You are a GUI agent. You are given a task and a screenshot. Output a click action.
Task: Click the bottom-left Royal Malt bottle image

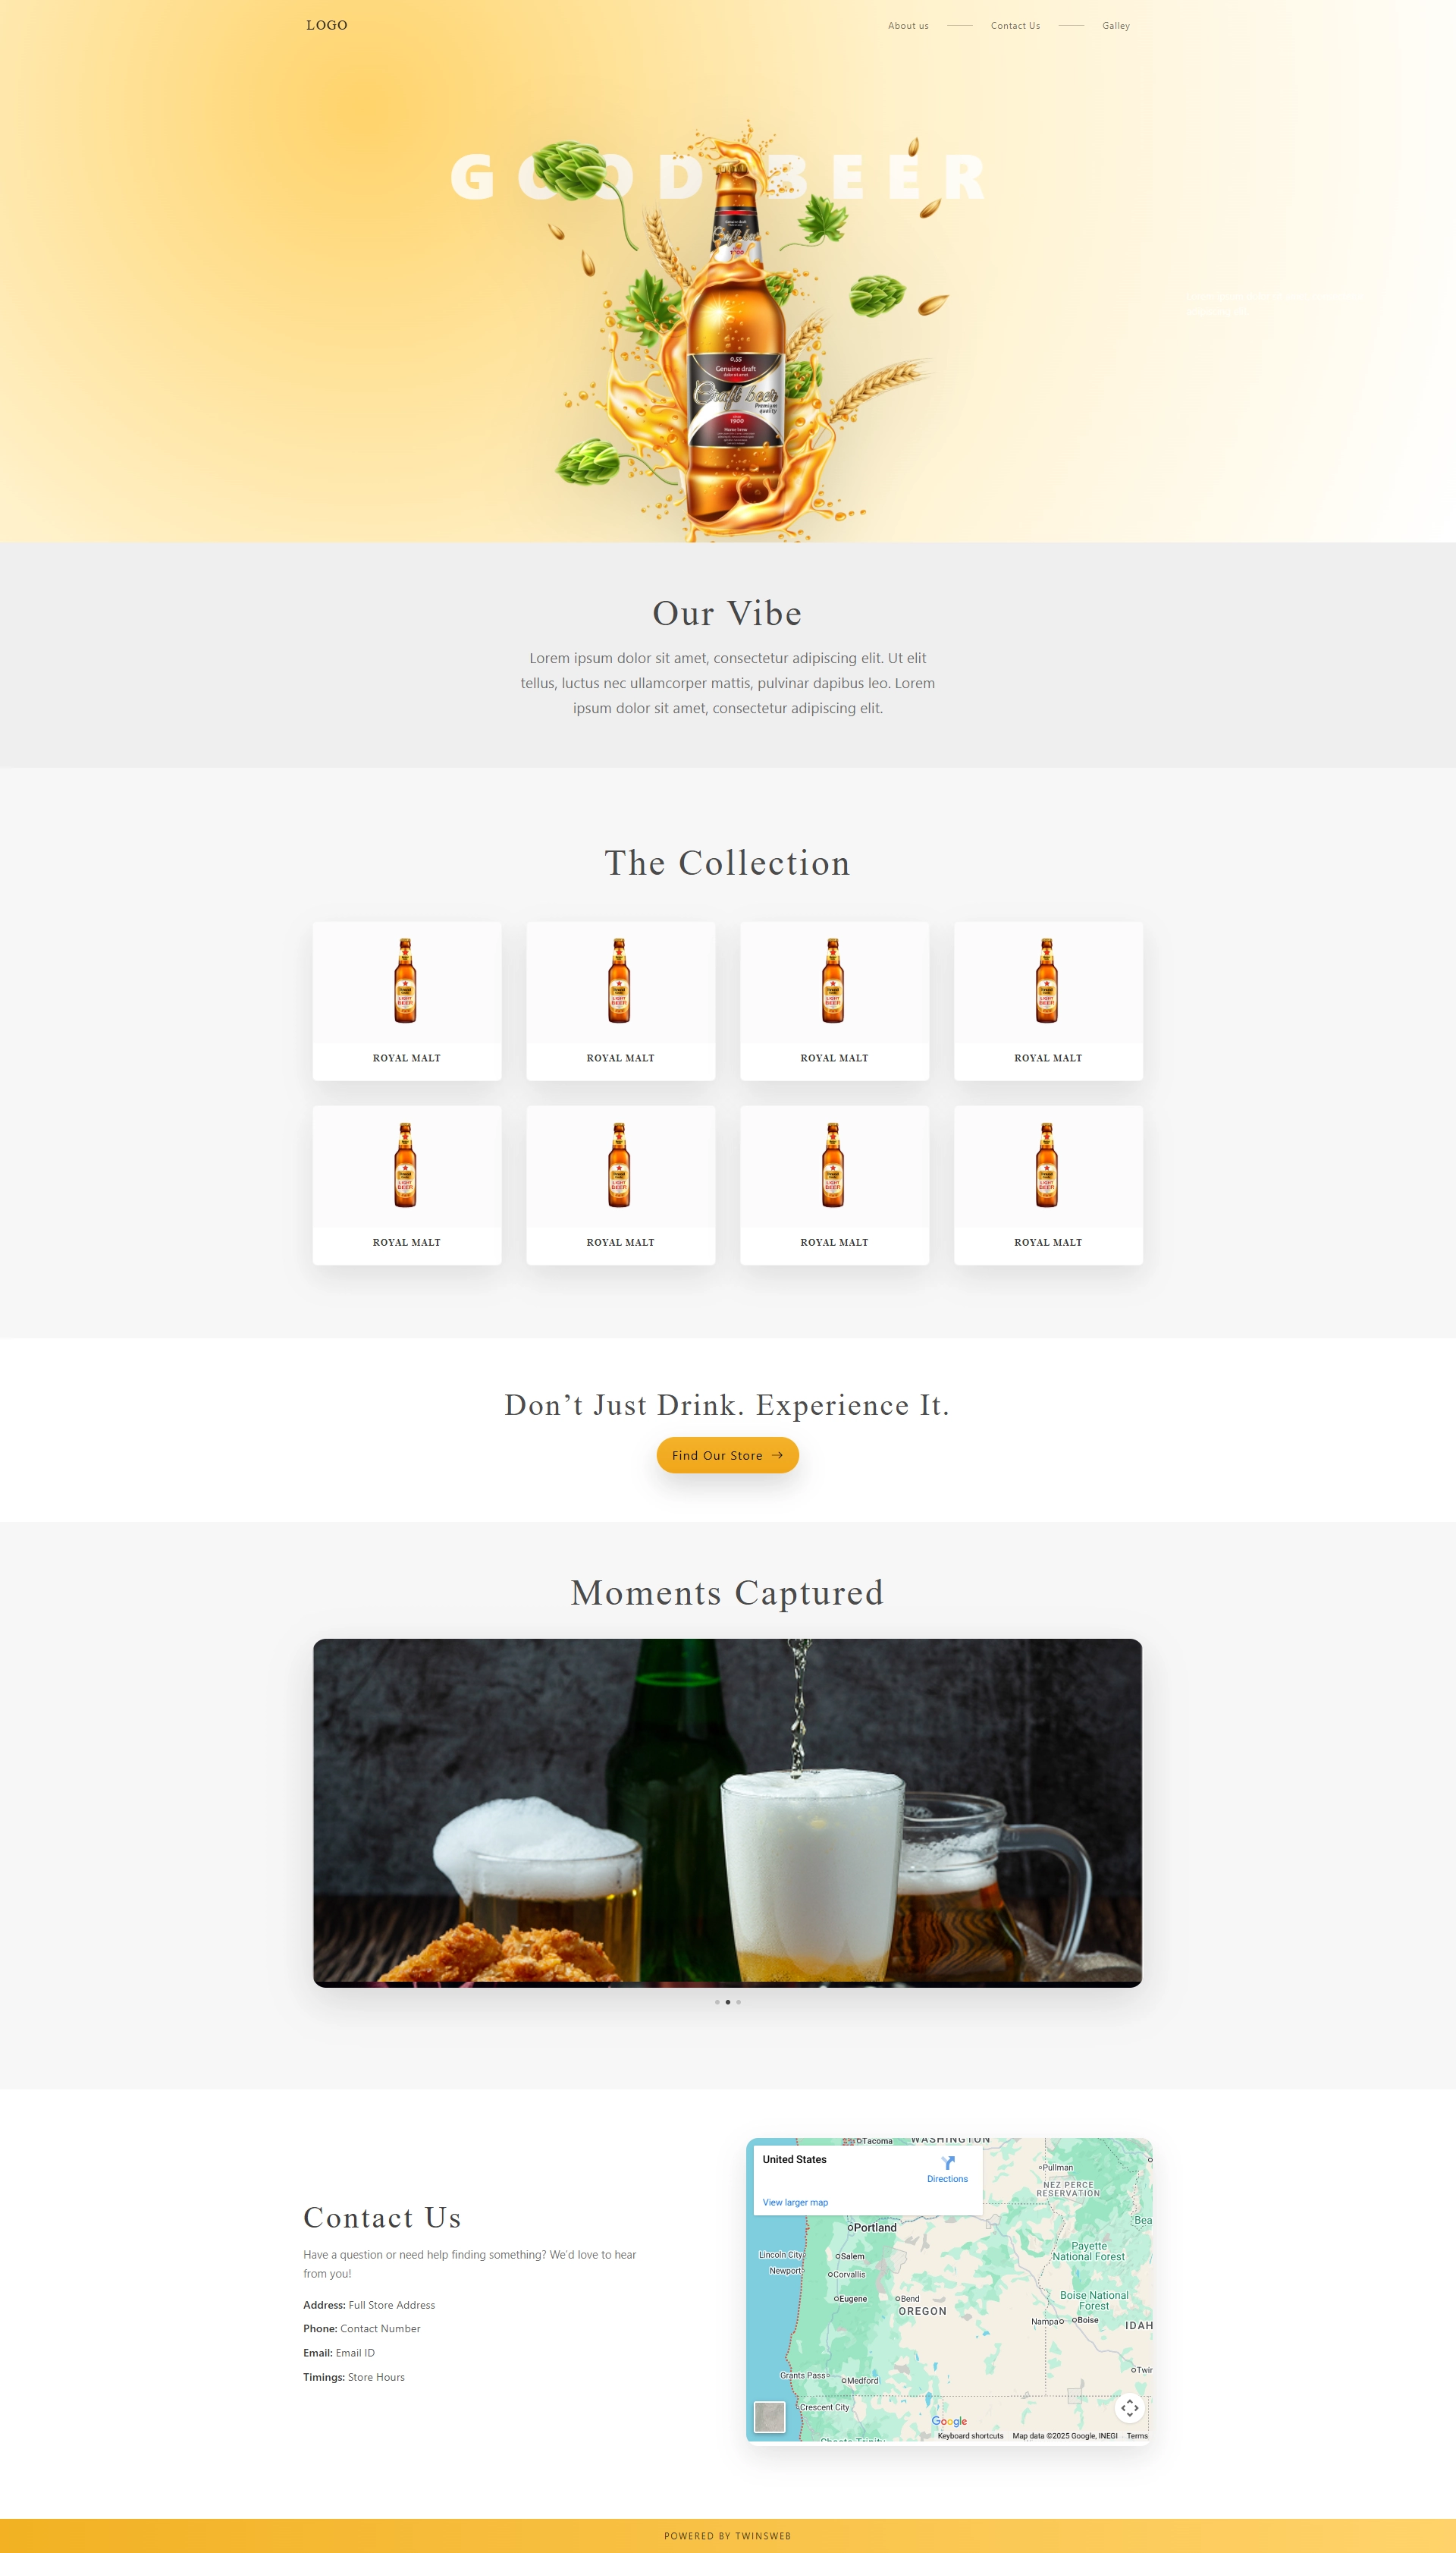click(x=405, y=1165)
